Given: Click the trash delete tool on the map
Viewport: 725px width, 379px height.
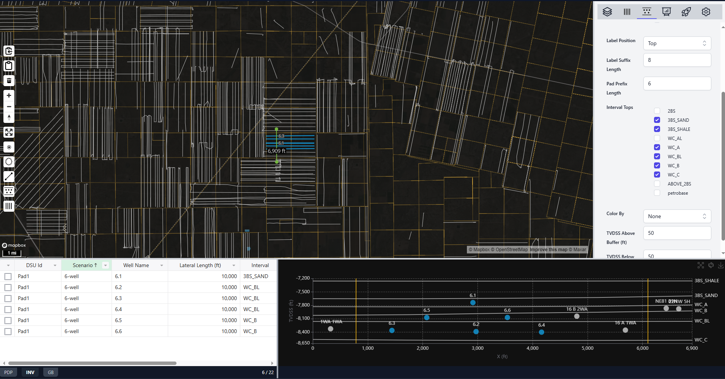Looking at the screenshot, I should click(9, 80).
